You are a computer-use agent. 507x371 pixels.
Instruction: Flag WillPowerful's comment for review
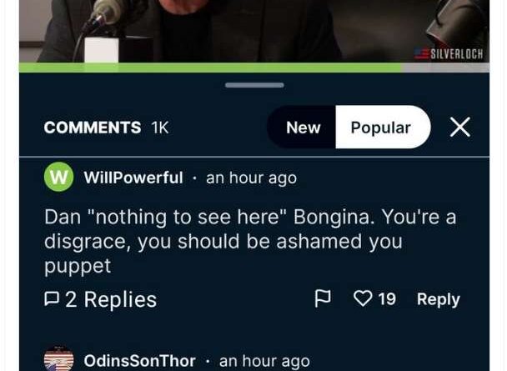(x=323, y=298)
